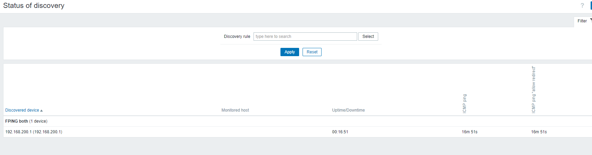Click the ascending sort arrow after Discovered device
The width and height of the screenshot is (592, 155).
point(41,111)
